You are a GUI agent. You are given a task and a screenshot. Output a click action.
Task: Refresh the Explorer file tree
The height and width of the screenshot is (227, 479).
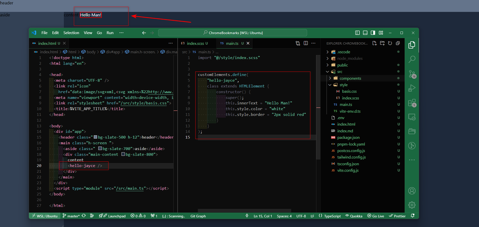click(389, 43)
